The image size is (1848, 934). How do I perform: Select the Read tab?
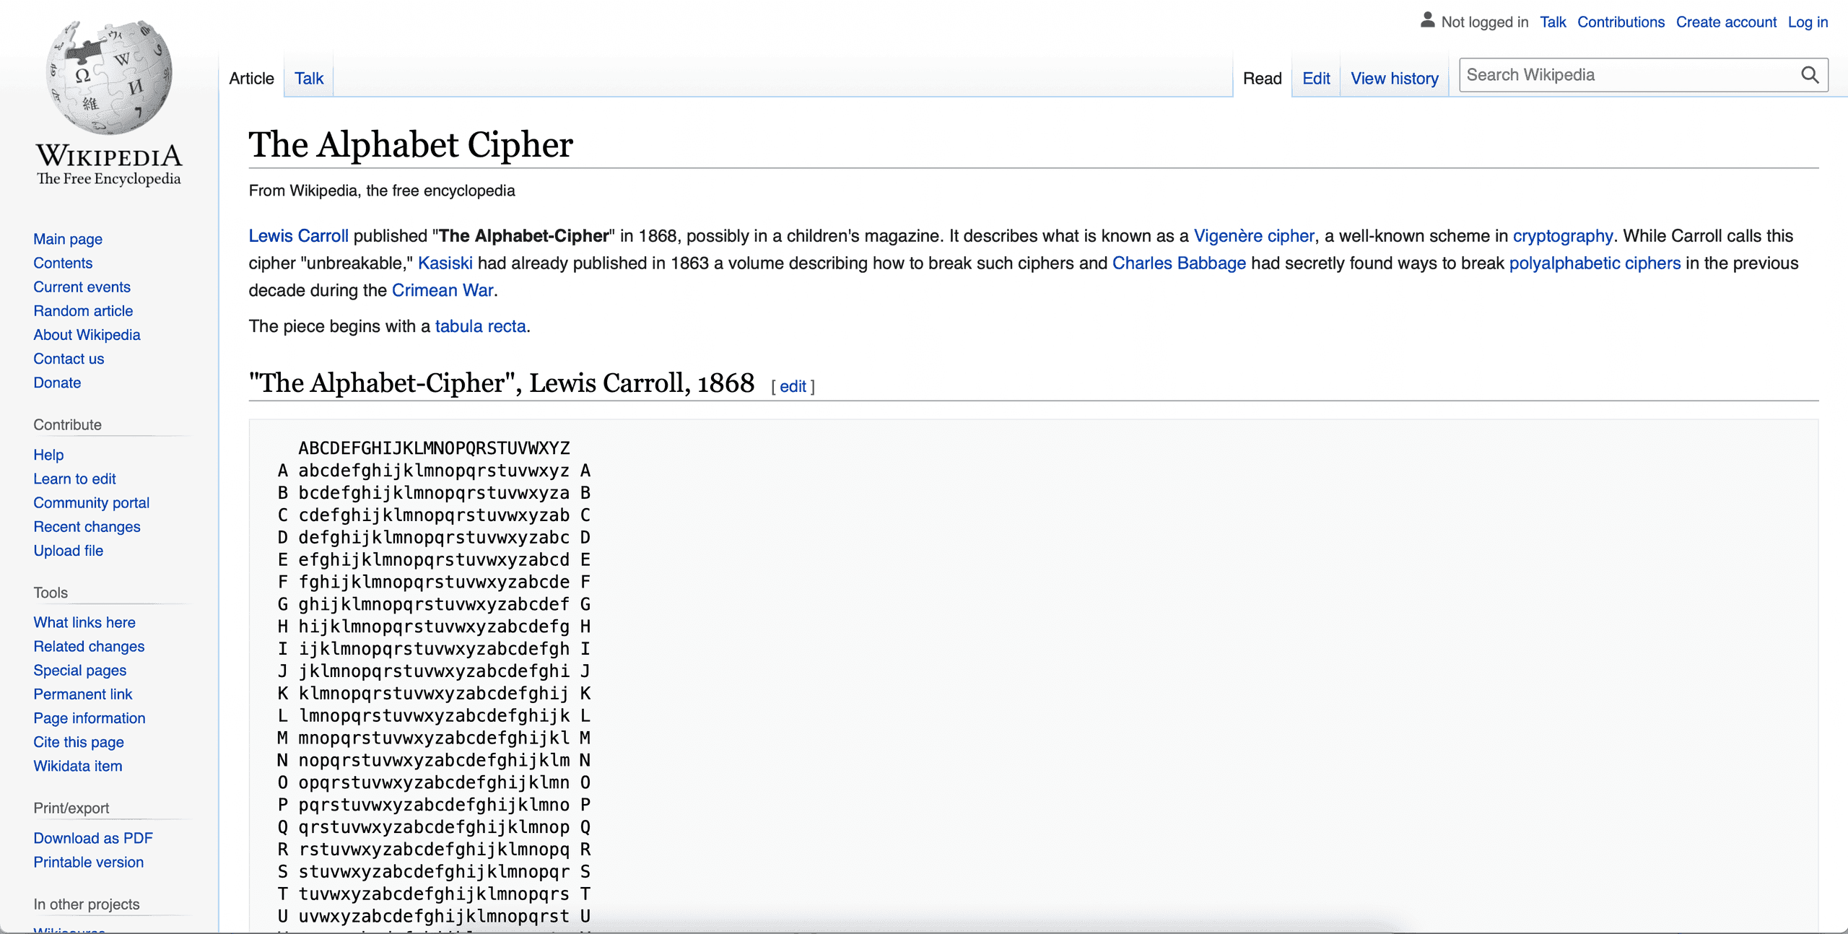[1262, 78]
